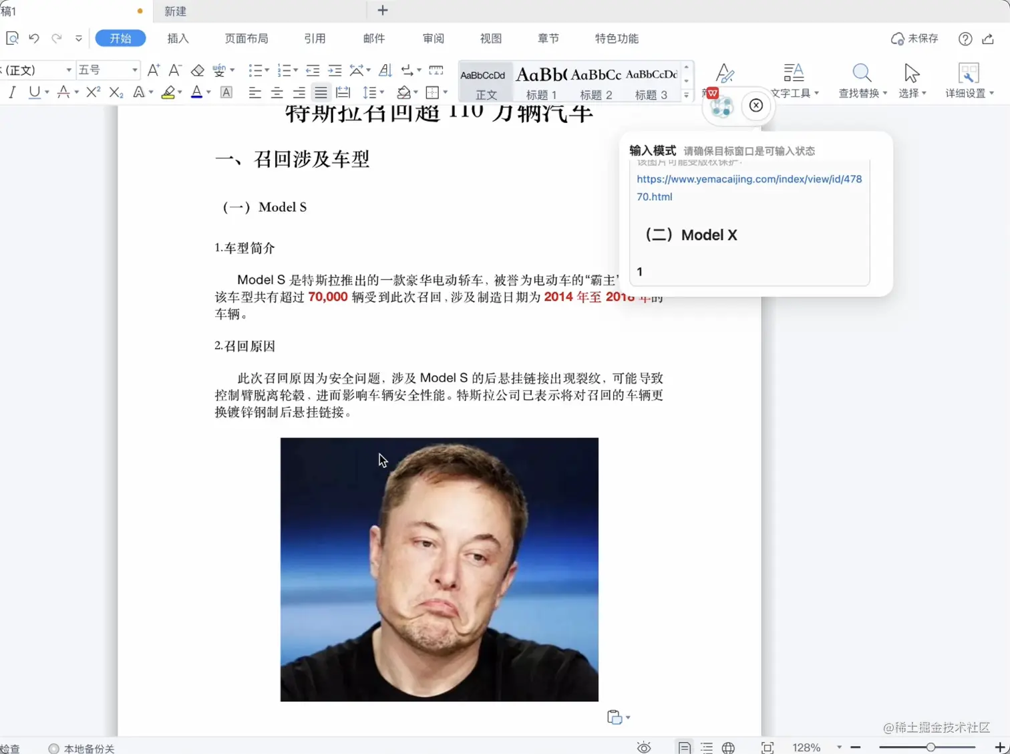Toggle the eye protection mode icon
The image size is (1010, 754).
click(644, 747)
